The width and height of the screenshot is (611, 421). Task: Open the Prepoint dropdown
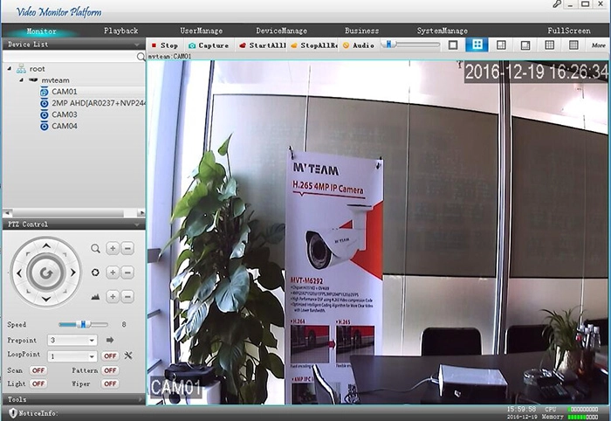(x=92, y=341)
